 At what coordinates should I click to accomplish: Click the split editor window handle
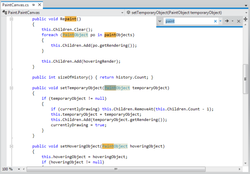coord(246,19)
